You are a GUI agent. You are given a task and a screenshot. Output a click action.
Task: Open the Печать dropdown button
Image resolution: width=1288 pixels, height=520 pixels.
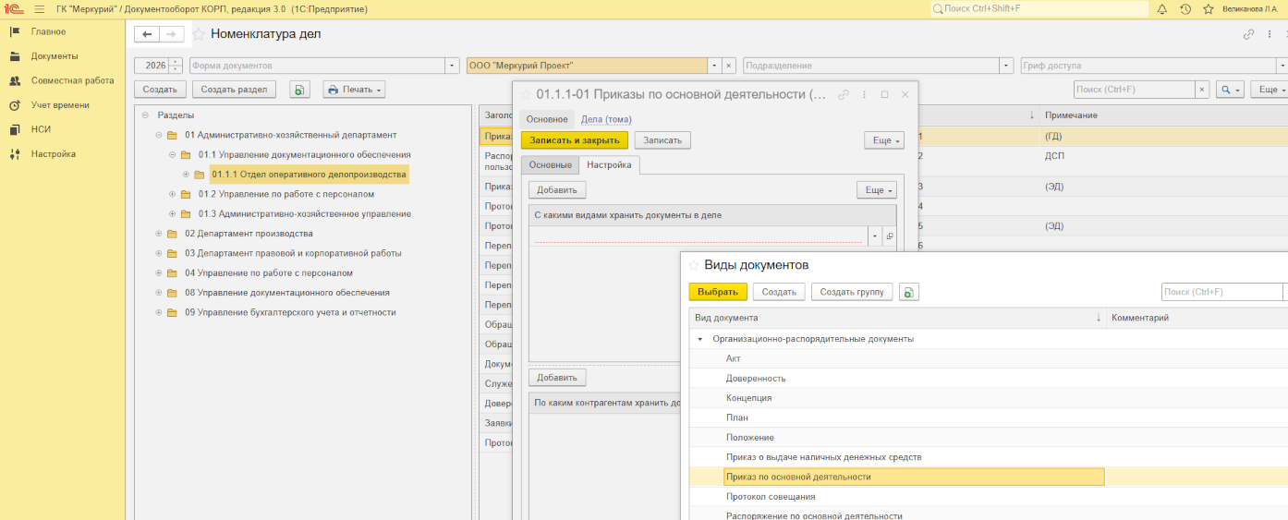coord(354,90)
